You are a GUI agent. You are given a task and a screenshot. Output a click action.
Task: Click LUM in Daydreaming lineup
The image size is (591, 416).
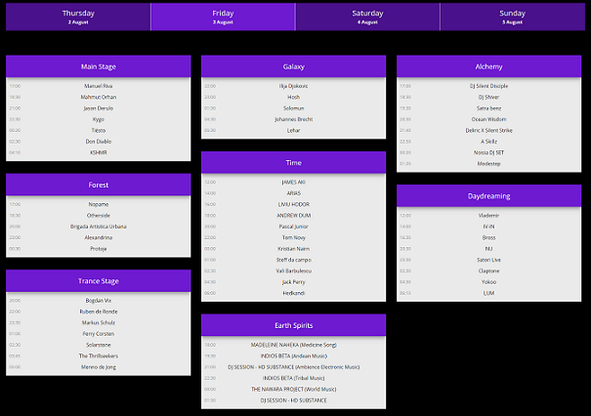point(488,293)
